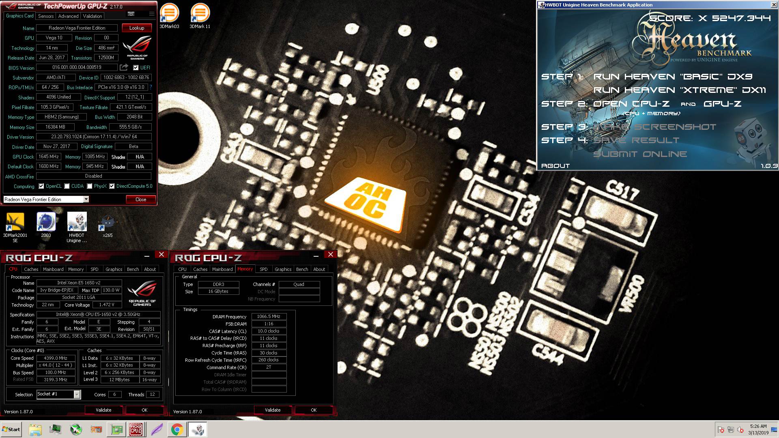Screen dimensions: 779x438
Task: Open the system monitor taskbar icon
Action: tap(56, 429)
